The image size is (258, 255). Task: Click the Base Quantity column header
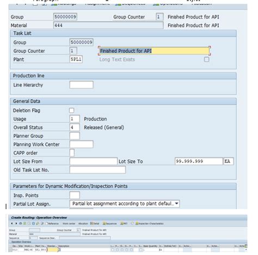[150, 246]
